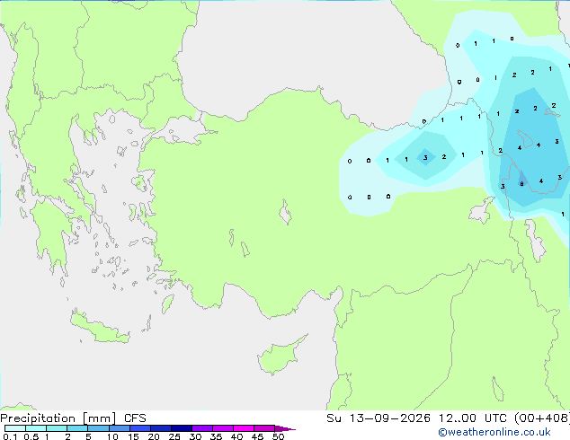
Task: Click the '15' legend scale label
Action: pyautogui.click(x=133, y=436)
